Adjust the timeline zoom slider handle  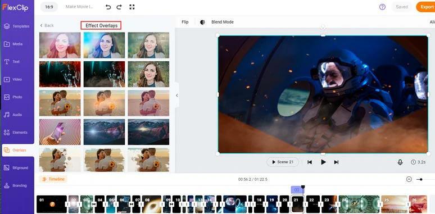pos(421,179)
